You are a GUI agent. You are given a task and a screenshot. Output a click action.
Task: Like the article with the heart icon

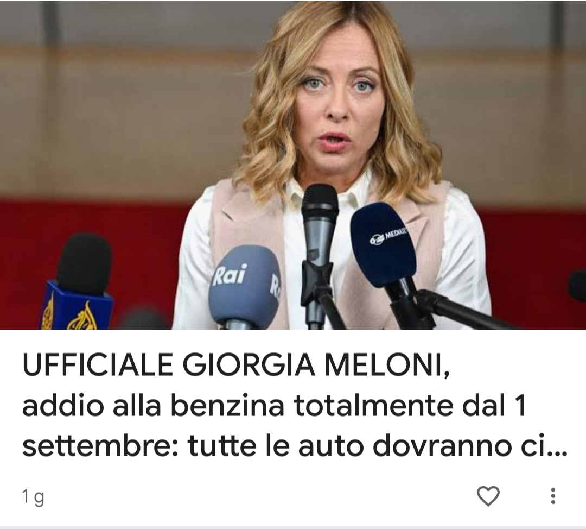[488, 496]
